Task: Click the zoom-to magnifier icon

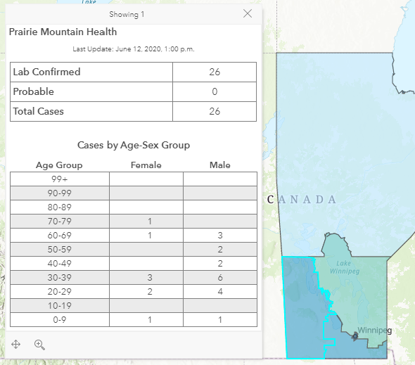Action: pyautogui.click(x=39, y=345)
